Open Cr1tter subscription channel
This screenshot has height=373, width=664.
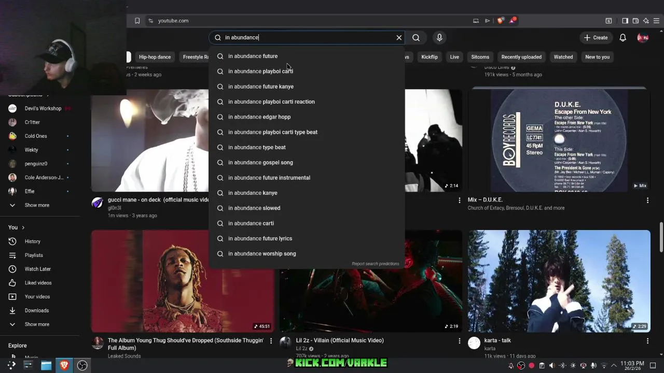click(x=40, y=122)
